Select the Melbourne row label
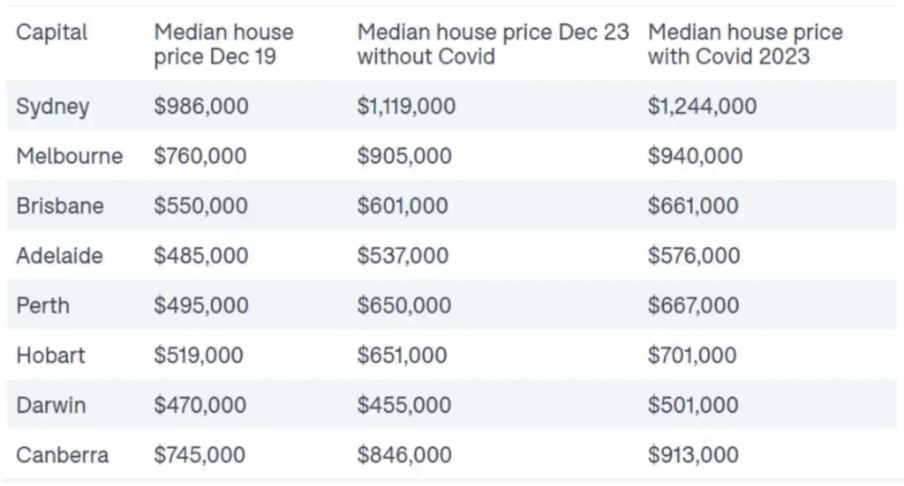The height and width of the screenshot is (486, 904). coord(70,156)
